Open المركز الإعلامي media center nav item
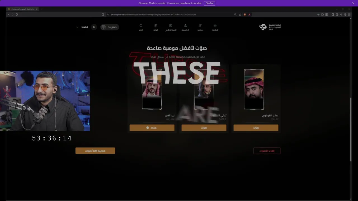 (x=171, y=27)
